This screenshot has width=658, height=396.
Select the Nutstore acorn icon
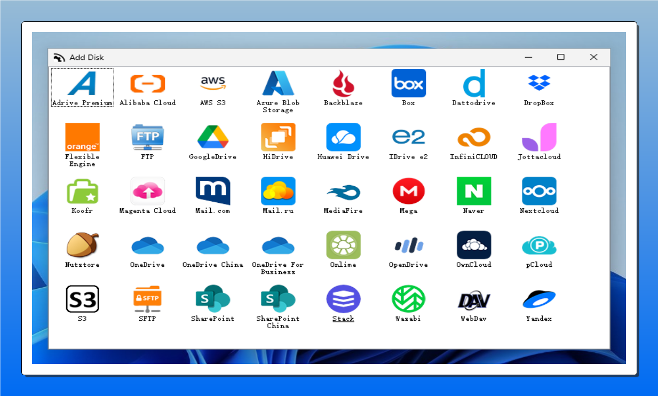click(x=82, y=245)
